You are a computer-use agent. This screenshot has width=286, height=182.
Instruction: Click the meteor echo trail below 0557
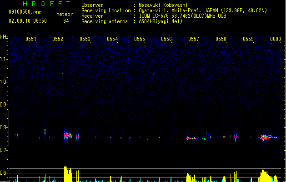[x=191, y=138]
